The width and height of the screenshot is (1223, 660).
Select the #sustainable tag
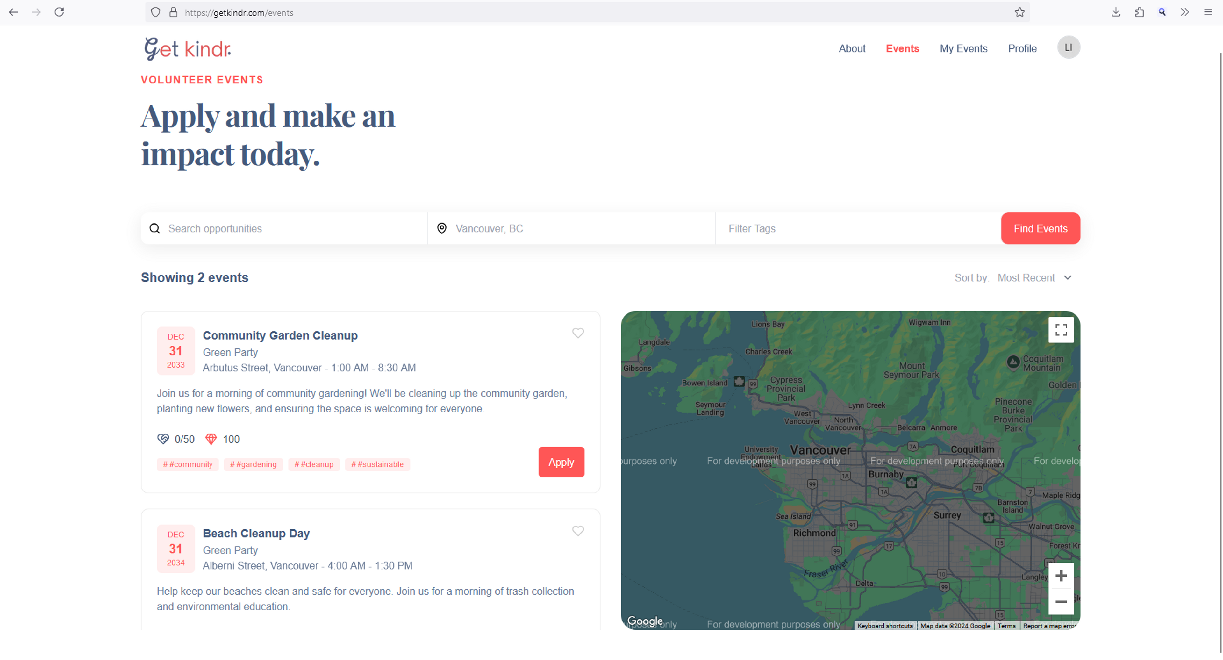click(377, 464)
